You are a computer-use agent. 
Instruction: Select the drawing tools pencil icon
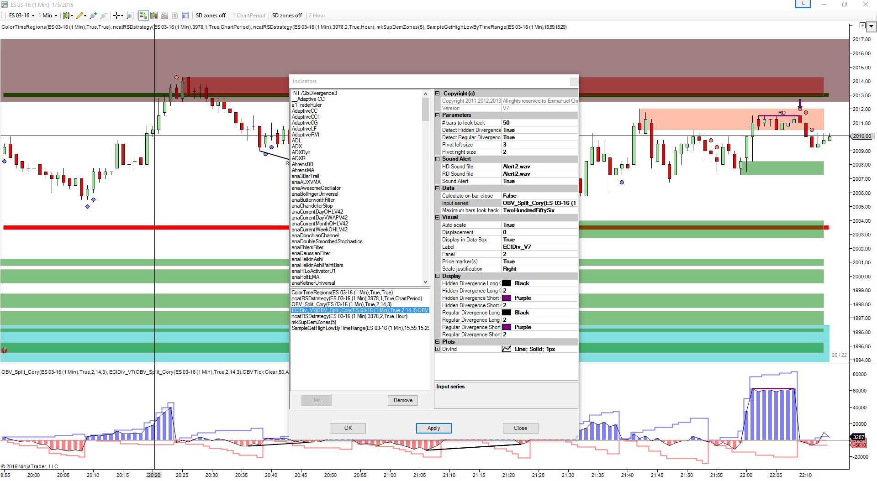(x=80, y=16)
